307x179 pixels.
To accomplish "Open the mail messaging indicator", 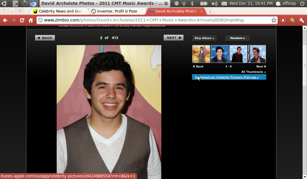I will 224,4.
